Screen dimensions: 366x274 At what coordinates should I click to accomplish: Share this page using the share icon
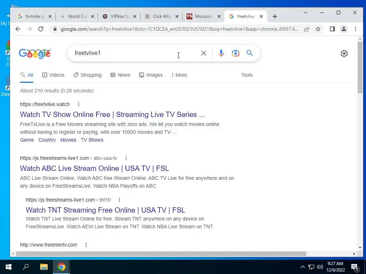pos(307,29)
